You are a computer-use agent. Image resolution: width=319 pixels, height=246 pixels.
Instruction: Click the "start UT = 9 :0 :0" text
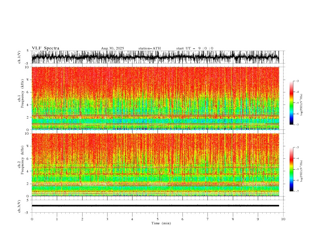pyautogui.click(x=195, y=48)
